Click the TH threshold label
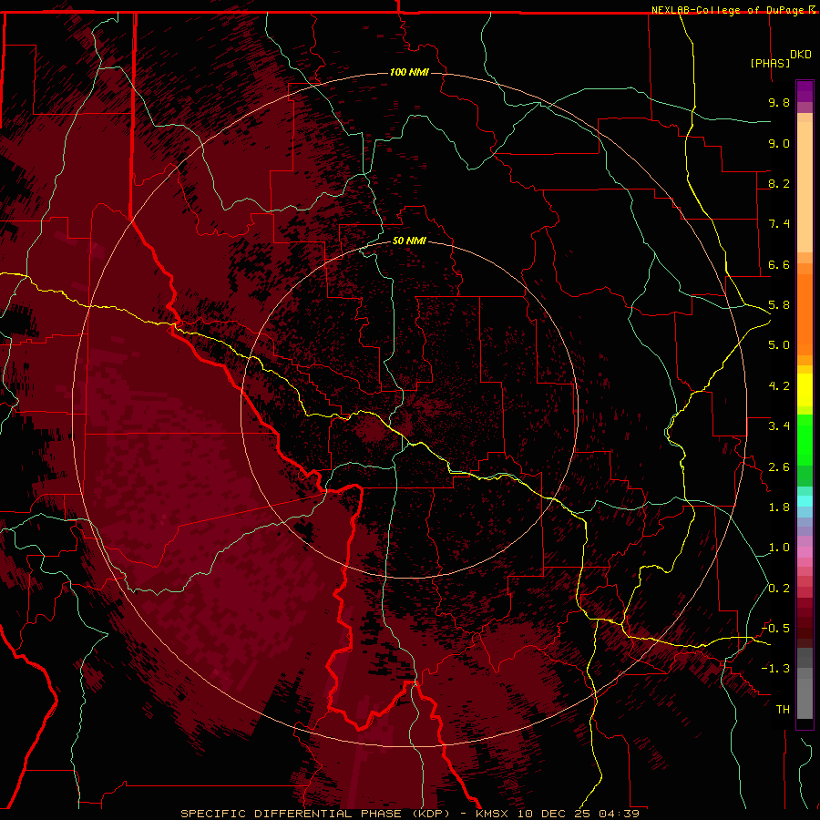Viewport: 820px width, 820px height. [x=783, y=710]
